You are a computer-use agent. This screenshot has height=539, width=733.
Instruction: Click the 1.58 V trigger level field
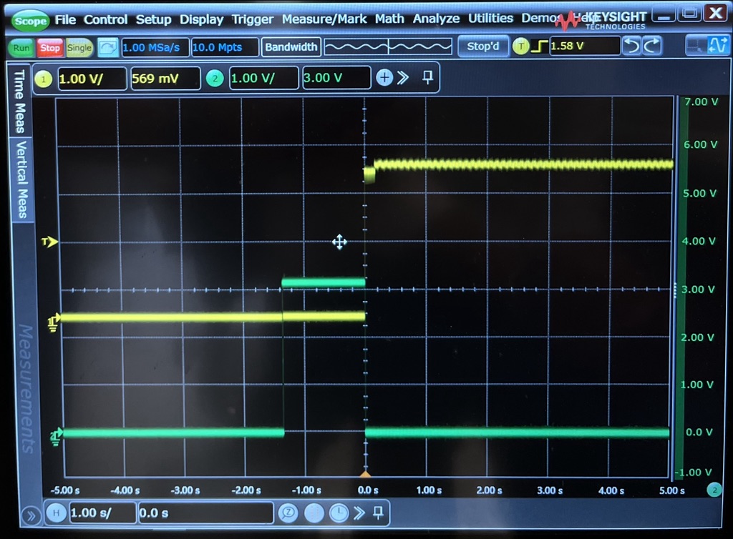584,46
